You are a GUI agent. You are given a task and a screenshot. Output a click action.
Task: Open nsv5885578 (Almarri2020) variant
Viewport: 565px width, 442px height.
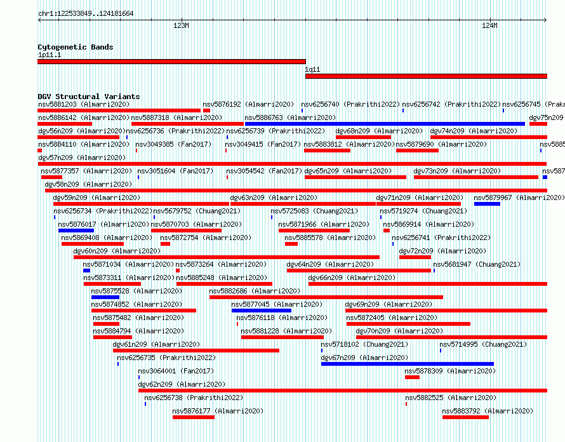(330, 238)
